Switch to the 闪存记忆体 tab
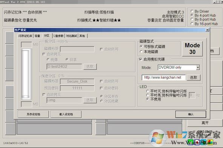 pyautogui.click(x=25, y=36)
